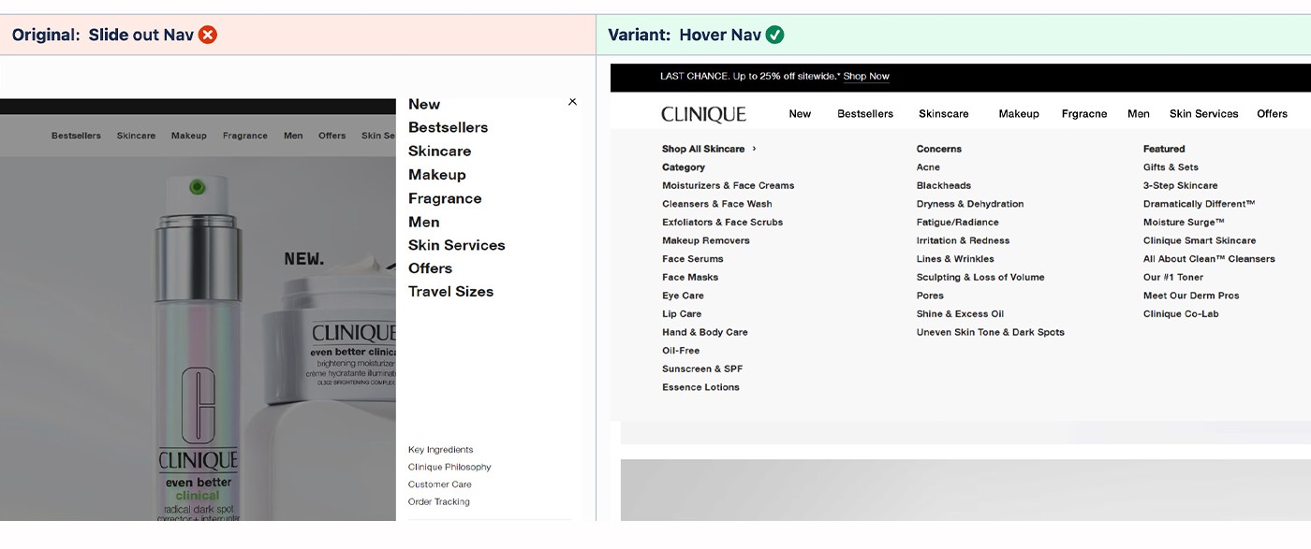Open the Dramatically Different featured link
The image size is (1311, 549).
(1199, 204)
